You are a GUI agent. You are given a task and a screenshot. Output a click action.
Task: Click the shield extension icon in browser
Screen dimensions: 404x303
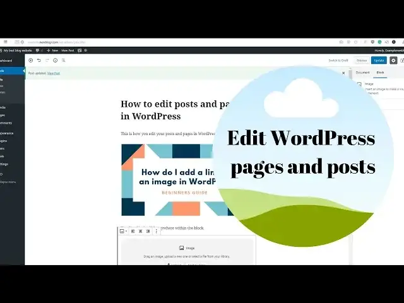372,42
